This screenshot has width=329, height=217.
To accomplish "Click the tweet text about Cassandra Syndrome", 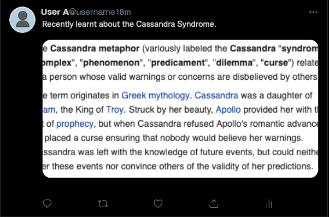I will click(x=129, y=24).
